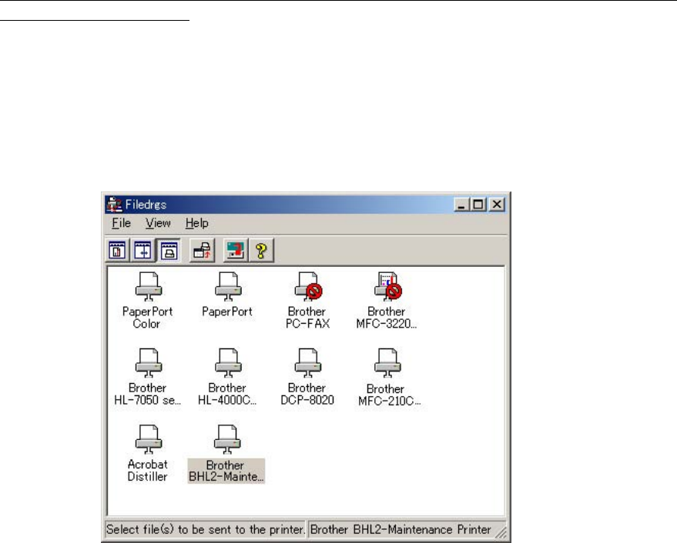Click the teal and red port toolbar icon
677x543 pixels.
tap(236, 250)
